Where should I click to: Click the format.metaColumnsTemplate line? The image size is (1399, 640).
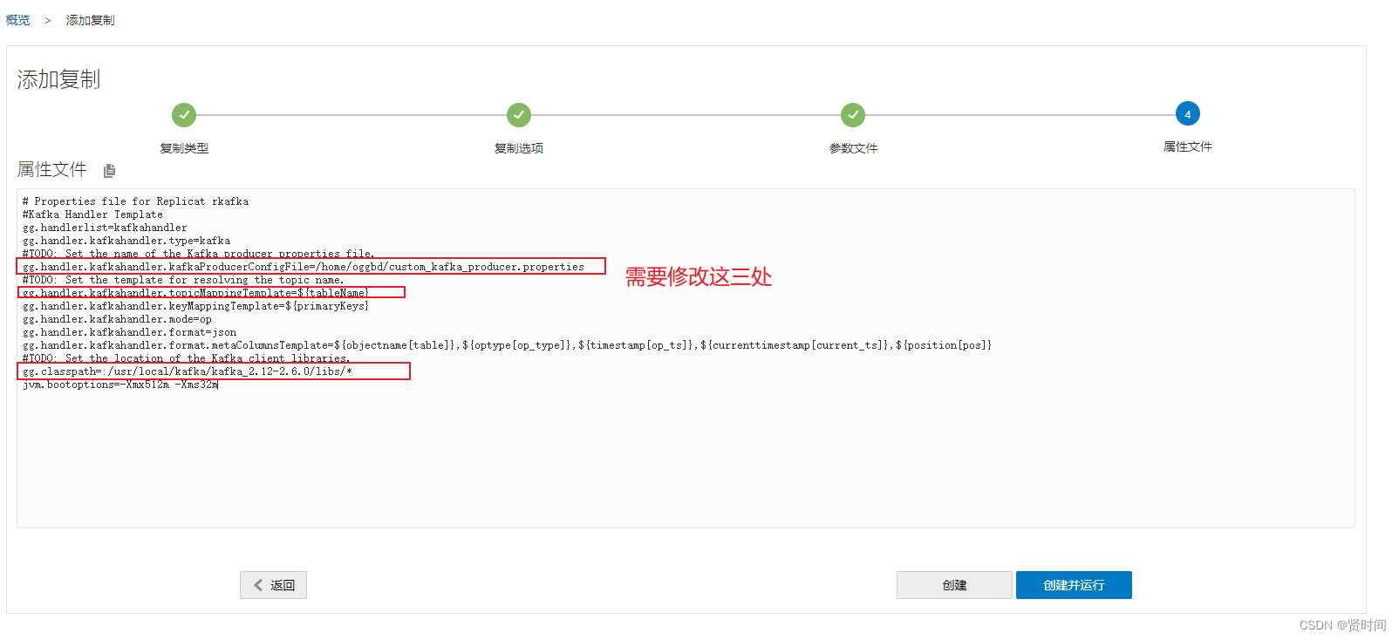507,345
